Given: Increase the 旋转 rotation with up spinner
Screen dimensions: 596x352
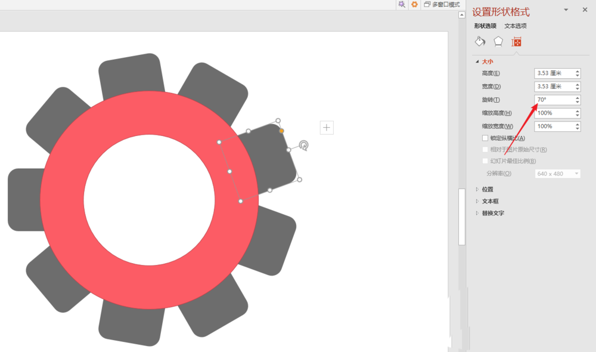Looking at the screenshot, I should [x=578, y=98].
